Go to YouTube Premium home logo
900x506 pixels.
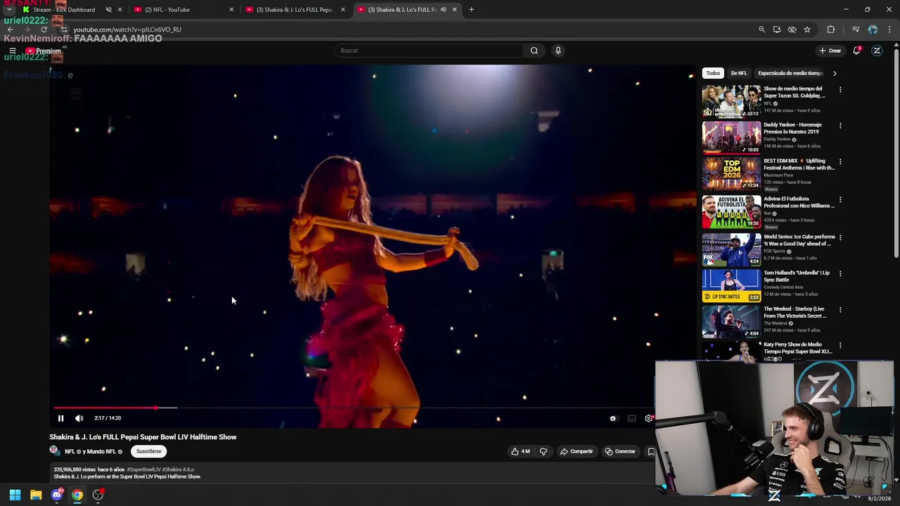click(x=44, y=51)
